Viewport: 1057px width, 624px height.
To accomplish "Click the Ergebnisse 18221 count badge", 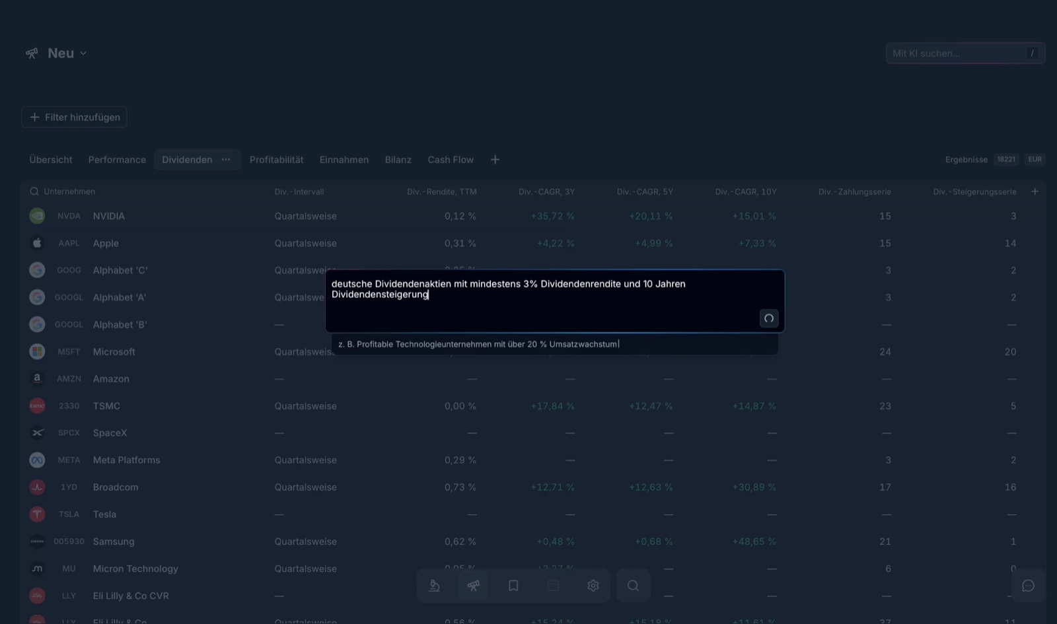I will [1006, 160].
